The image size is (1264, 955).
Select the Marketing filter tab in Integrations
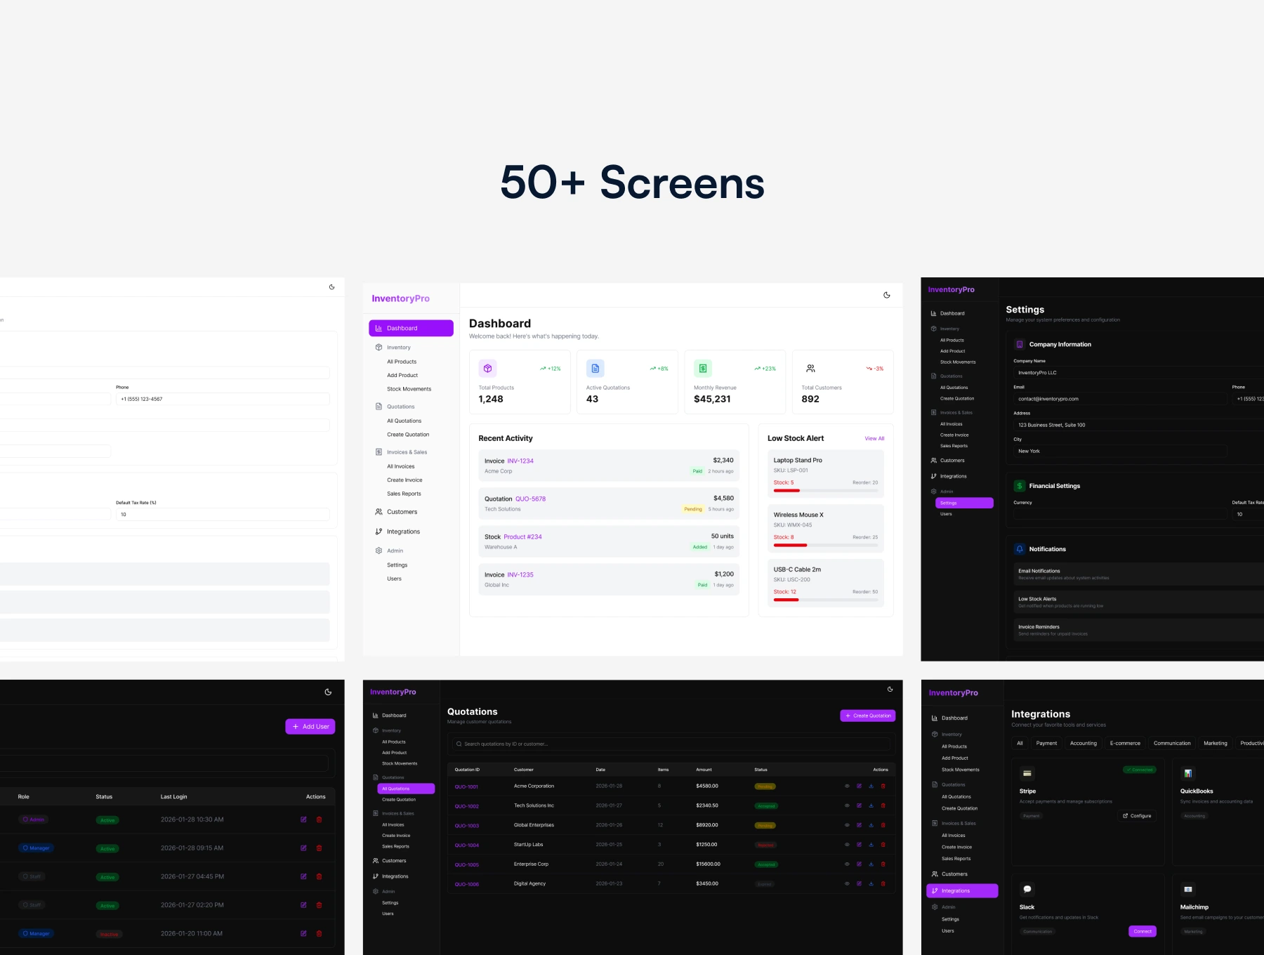[1216, 743]
